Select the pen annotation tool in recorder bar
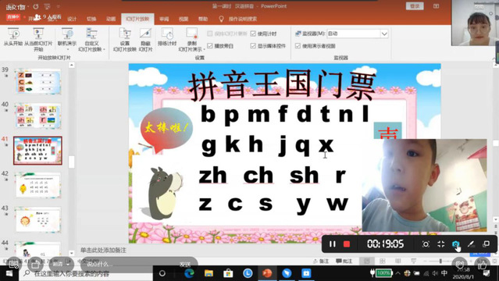The height and width of the screenshot is (281, 499). (471, 244)
